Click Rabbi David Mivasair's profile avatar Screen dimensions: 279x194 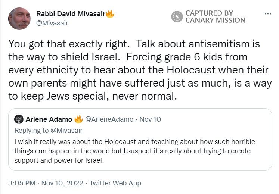pos(19,19)
